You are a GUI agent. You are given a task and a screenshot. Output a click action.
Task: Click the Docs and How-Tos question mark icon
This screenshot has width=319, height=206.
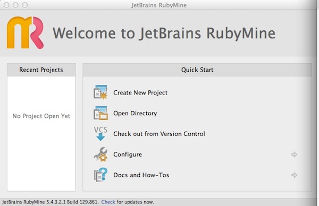coord(100,175)
